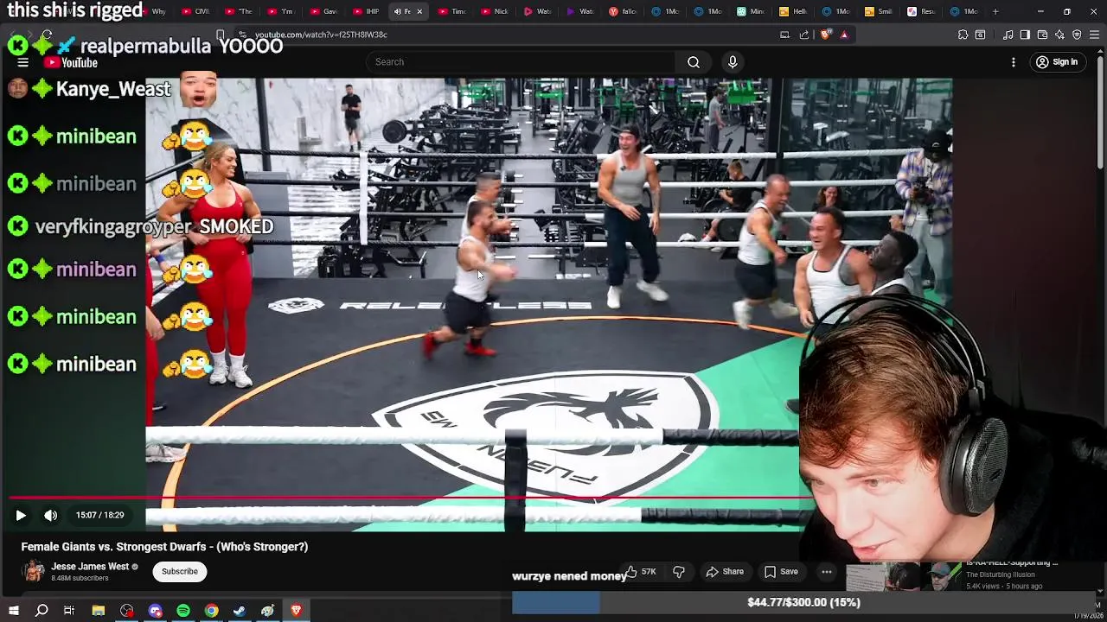Open new browser tab with plus
This screenshot has width=1107, height=622.
(995, 11)
